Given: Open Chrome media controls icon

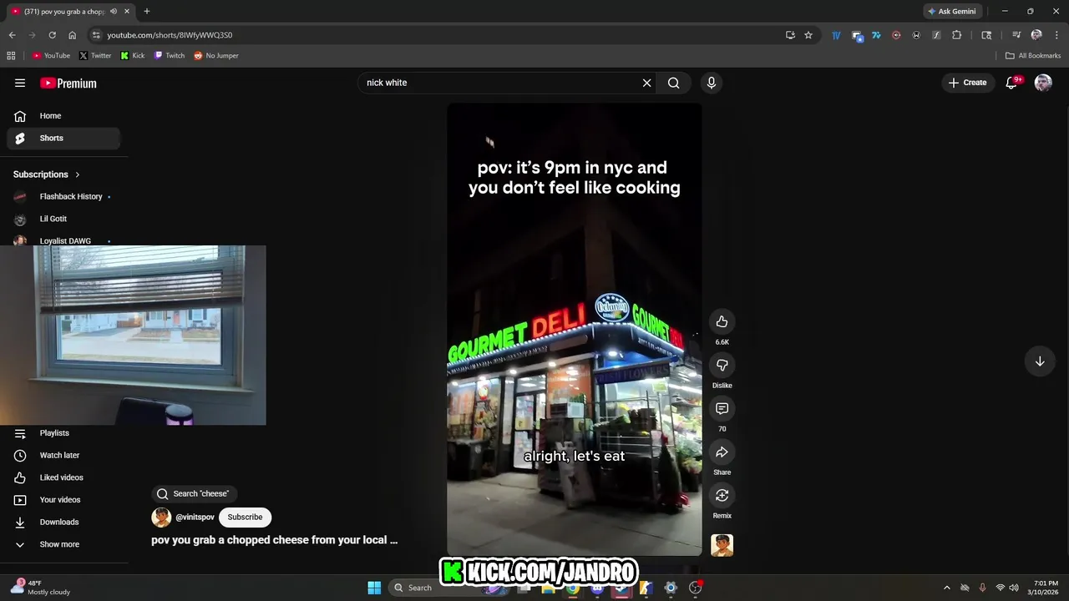Looking at the screenshot, I should (1016, 35).
